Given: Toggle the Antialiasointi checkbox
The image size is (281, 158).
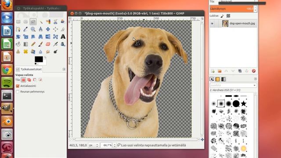Looking at the screenshot, I should [18, 86].
